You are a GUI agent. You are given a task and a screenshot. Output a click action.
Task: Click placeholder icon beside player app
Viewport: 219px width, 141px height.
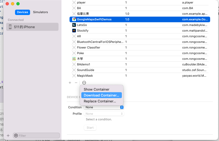point(74,2)
